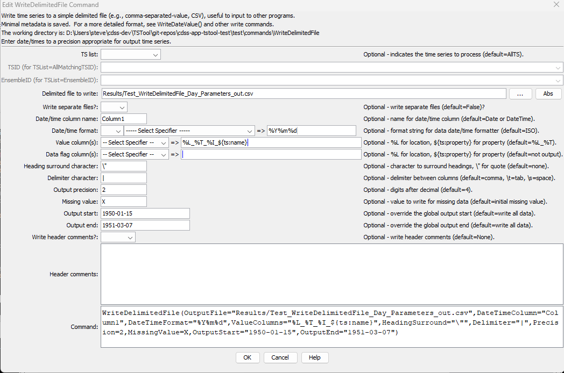
Task: Expand the TSID combo box
Action: 332,67
